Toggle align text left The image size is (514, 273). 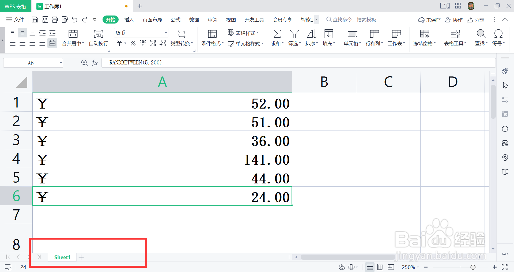coord(13,43)
